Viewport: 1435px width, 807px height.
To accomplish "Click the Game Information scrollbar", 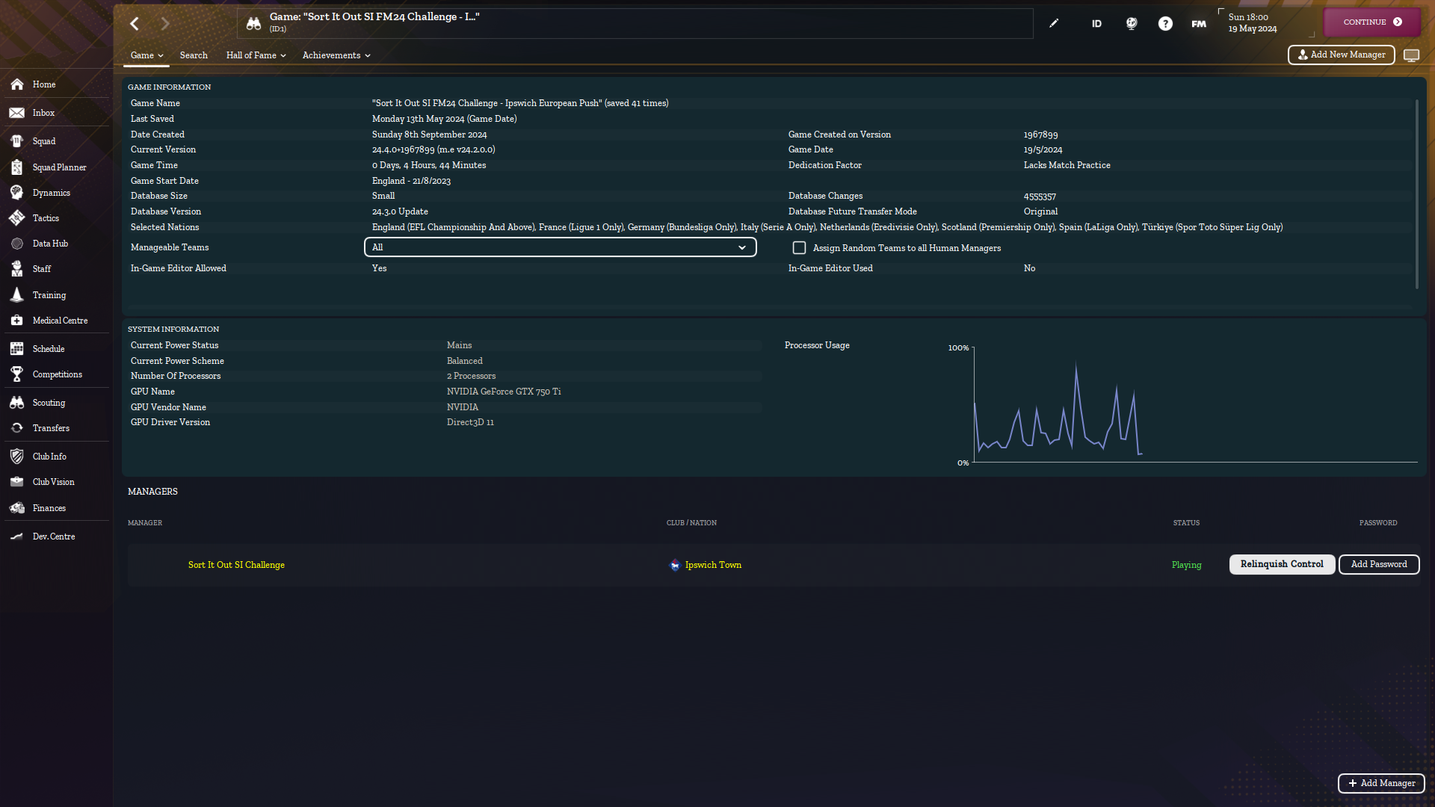I will (1416, 194).
